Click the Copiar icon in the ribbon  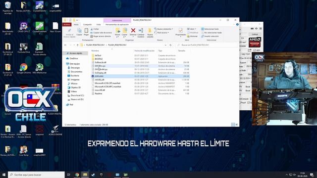tap(79, 32)
